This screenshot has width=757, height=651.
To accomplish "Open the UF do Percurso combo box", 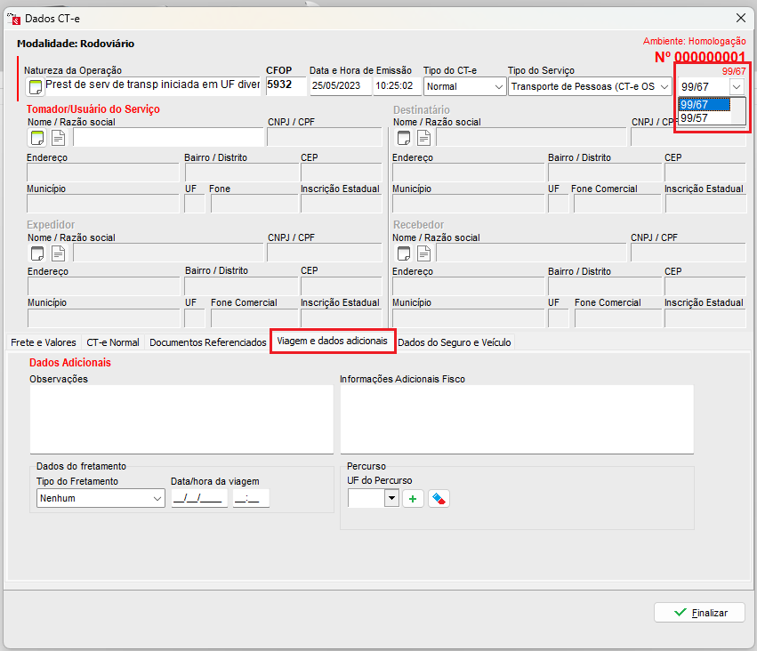I will pos(391,499).
